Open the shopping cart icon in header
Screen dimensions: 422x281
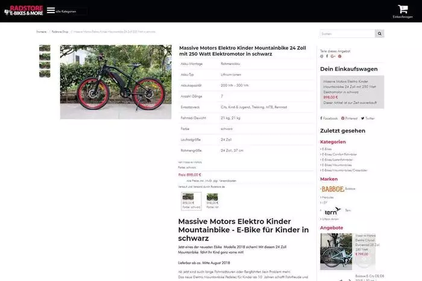click(x=403, y=10)
